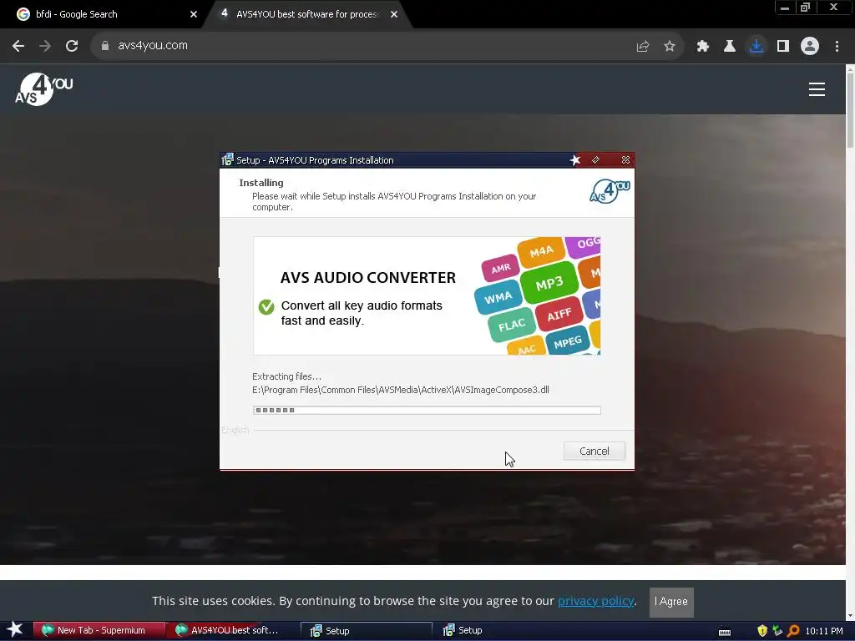This screenshot has width=855, height=641.
Task: Restore down the browser window
Action: point(805,8)
